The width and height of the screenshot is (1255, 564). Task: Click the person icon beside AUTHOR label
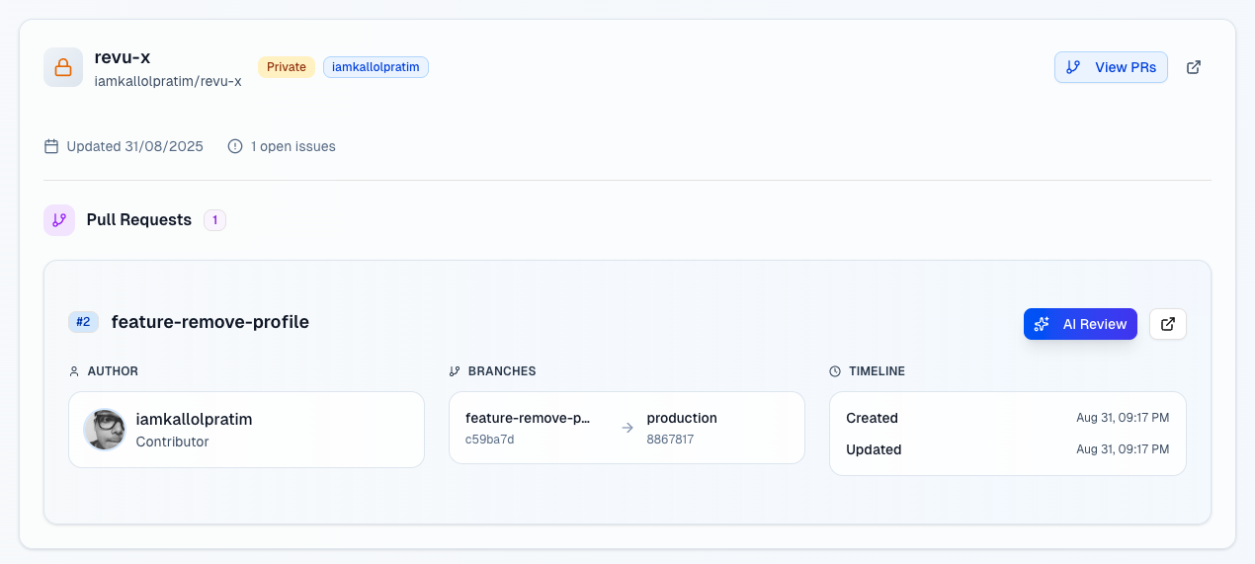(x=74, y=371)
